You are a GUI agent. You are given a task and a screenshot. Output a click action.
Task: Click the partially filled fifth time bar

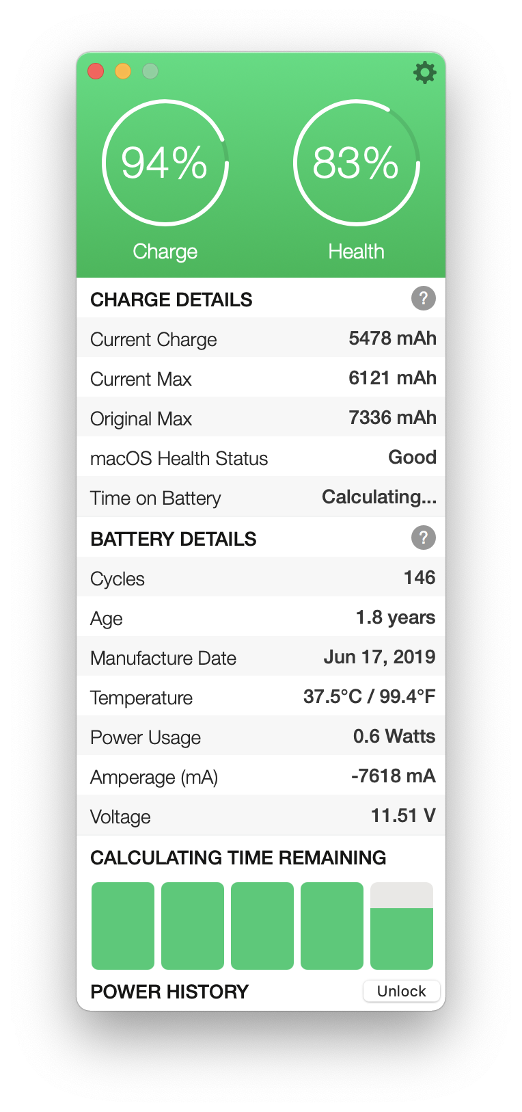402,926
